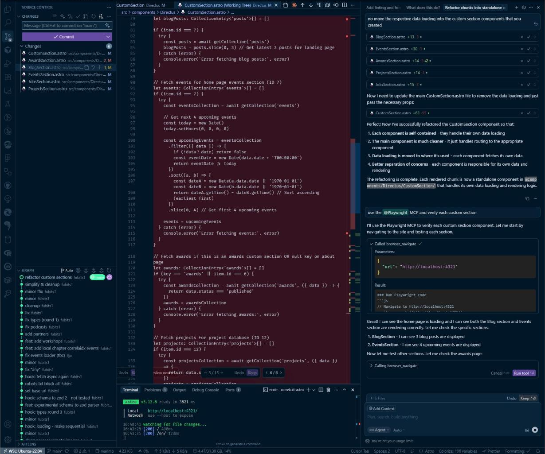Open chat history clock icon
Screen dimensions: 545x454
[524, 8]
